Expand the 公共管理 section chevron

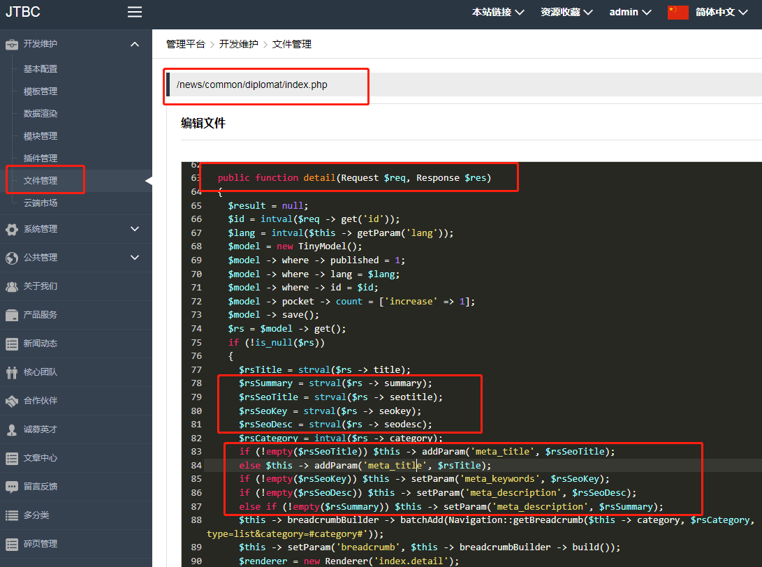click(135, 258)
